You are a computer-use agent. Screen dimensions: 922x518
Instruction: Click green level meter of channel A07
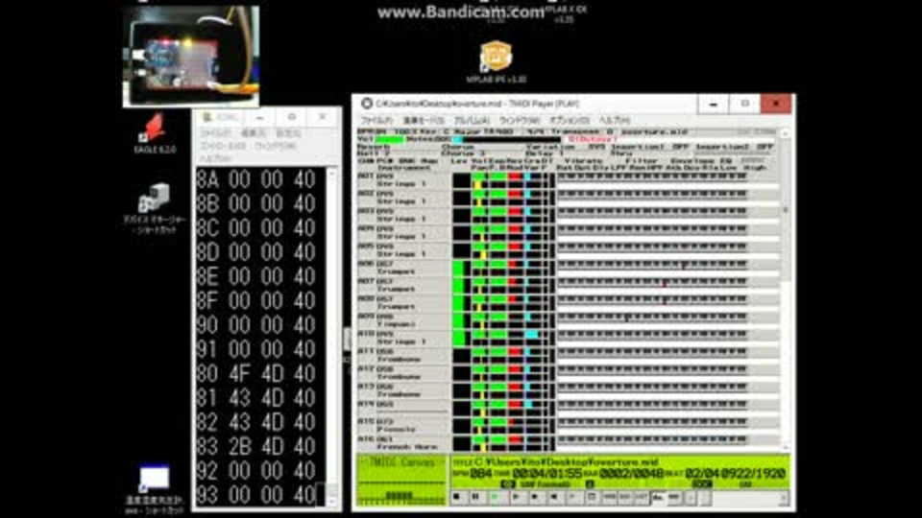458,286
